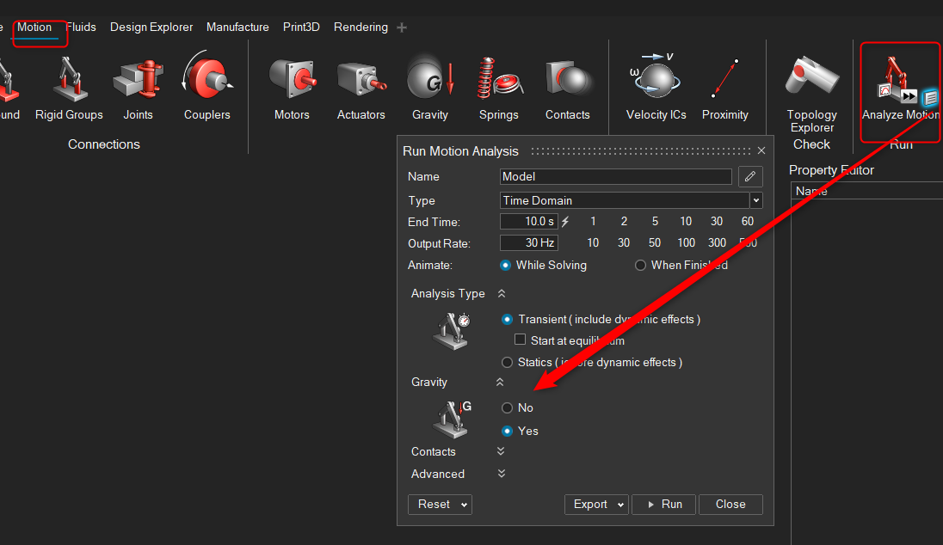Set End Time preset to 30
This screenshot has width=943, height=545.
tap(716, 221)
